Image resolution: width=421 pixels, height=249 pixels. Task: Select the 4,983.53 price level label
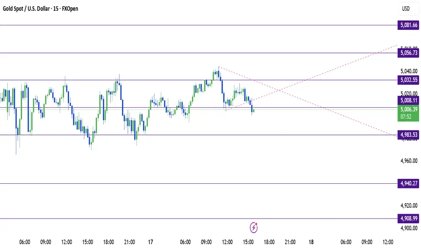pos(407,135)
